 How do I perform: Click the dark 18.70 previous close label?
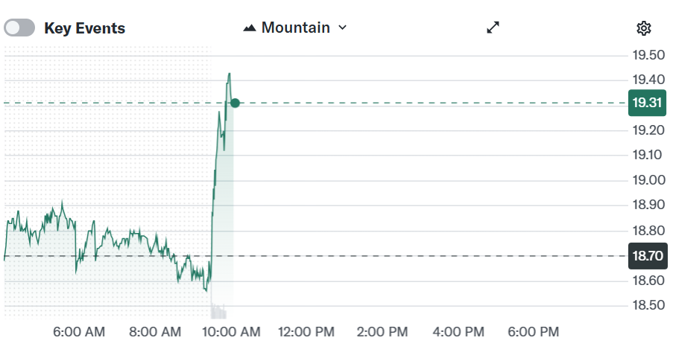[x=647, y=256]
